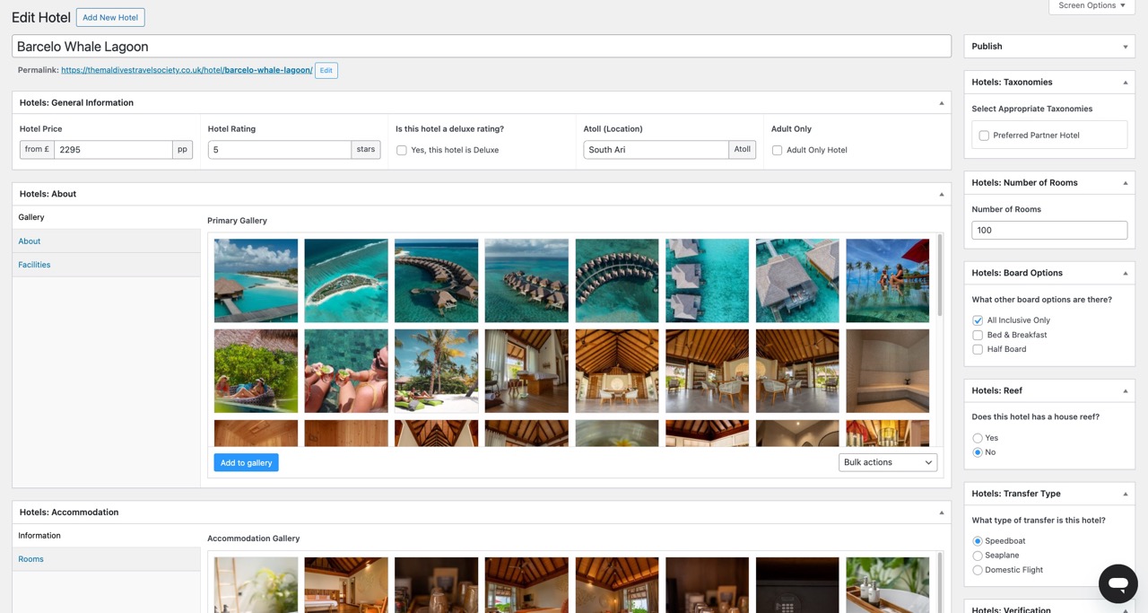This screenshot has height=613, width=1148.
Task: Check the Adult Only Hotel checkbox
Action: point(777,150)
